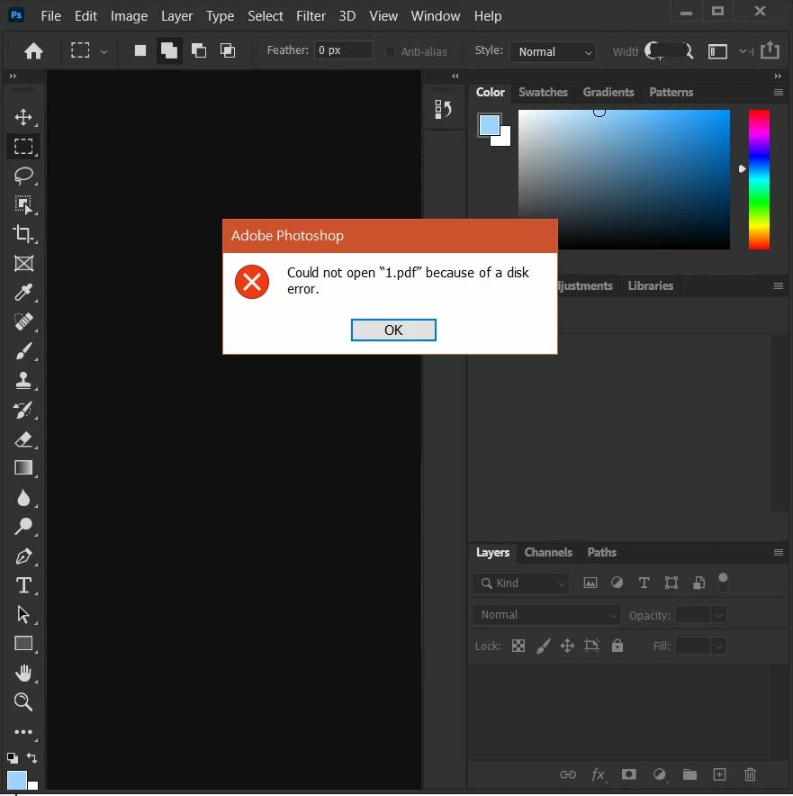Select the Dodge tool
The image size is (793, 796).
23,527
